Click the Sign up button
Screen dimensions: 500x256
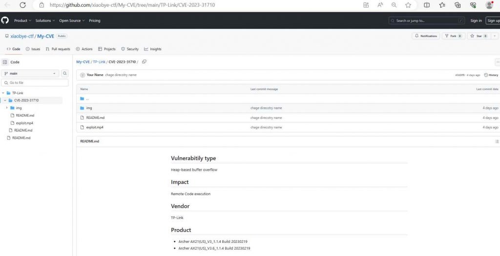493,20
